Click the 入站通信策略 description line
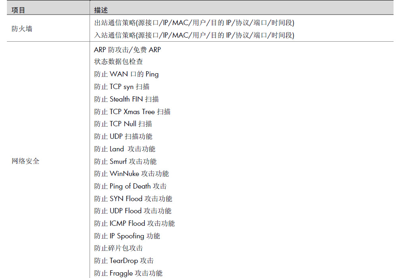 click(x=194, y=35)
